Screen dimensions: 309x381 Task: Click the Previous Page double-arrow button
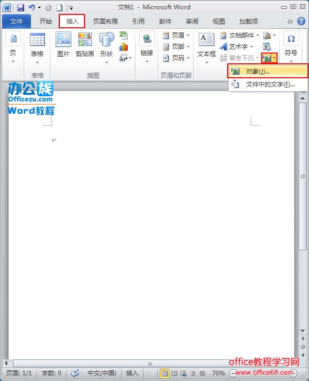tap(303, 338)
